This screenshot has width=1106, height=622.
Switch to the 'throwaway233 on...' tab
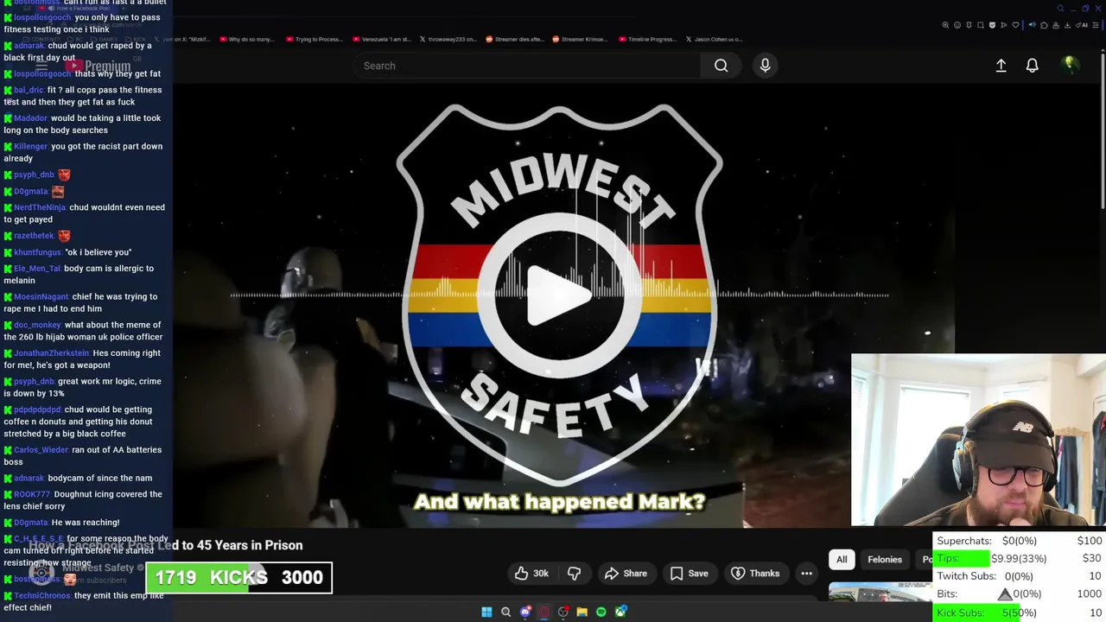click(448, 39)
